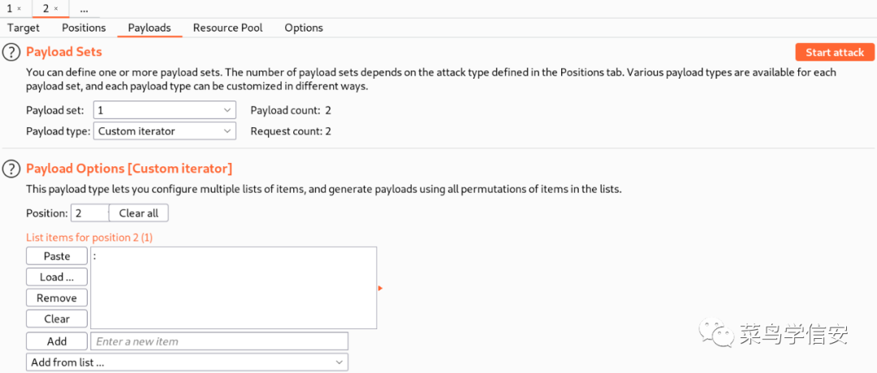Focus the Enter a new item field
The height and width of the screenshot is (373, 877).
pos(219,341)
